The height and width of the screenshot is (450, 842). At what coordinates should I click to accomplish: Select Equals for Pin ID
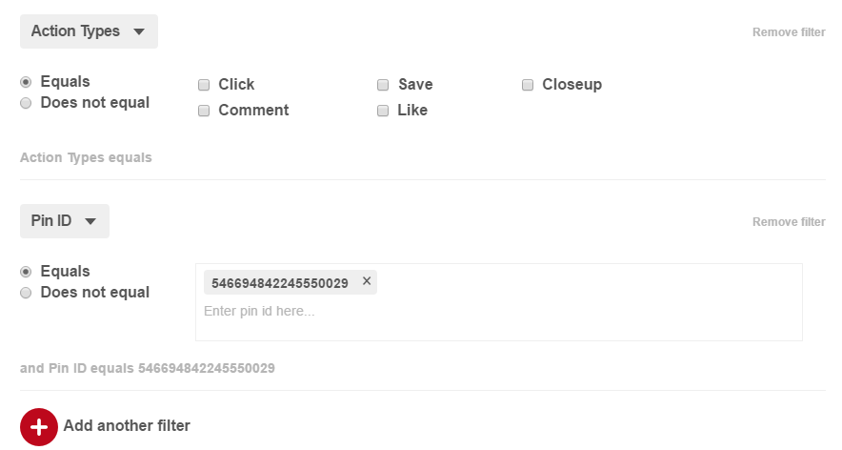click(x=26, y=272)
